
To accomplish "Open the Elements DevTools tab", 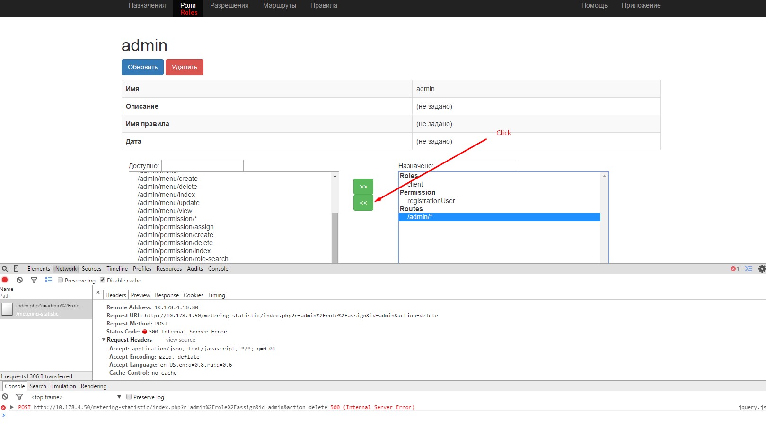I will tap(38, 269).
